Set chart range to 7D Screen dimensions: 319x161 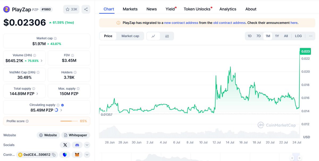258,36
